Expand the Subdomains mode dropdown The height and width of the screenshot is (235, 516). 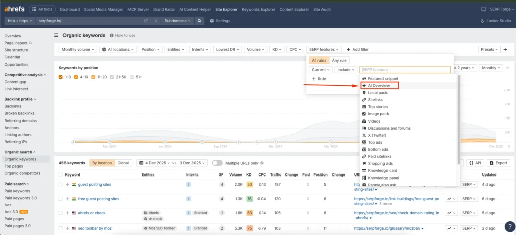pyautogui.click(x=177, y=21)
